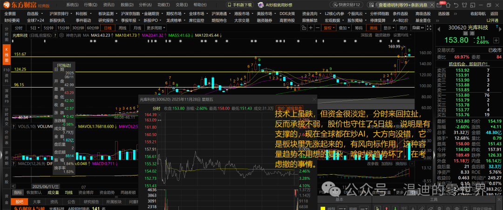The height and width of the screenshot is (210, 503).
Task: Click the yellow line color swatch
Action: tap(323, 209)
